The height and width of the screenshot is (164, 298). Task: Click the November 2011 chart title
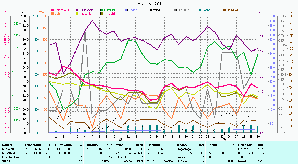149,4
